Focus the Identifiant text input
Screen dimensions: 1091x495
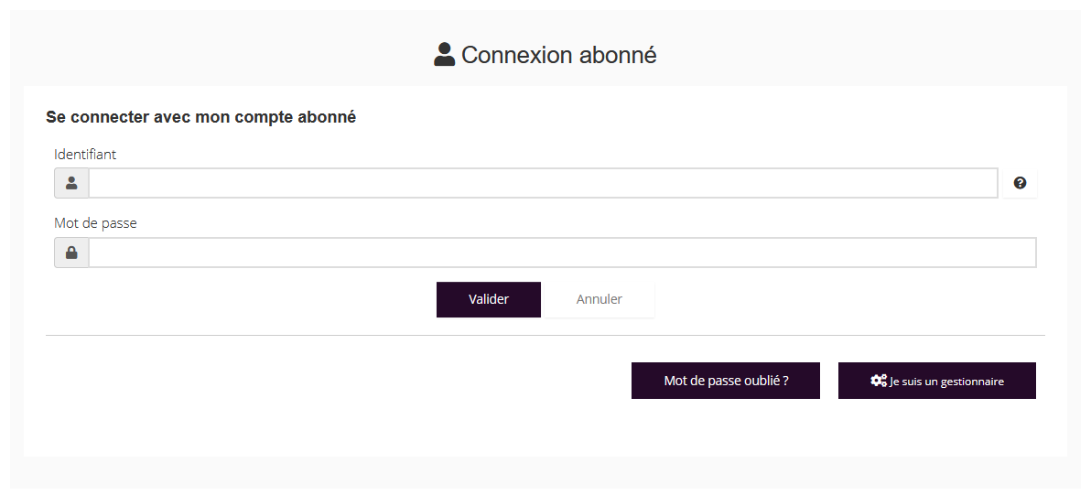point(542,183)
